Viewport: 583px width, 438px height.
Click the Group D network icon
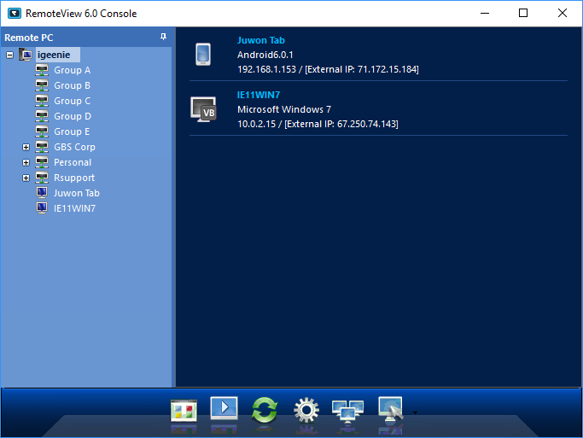(42, 116)
